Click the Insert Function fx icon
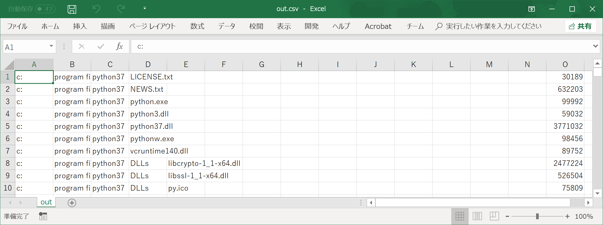 click(119, 47)
